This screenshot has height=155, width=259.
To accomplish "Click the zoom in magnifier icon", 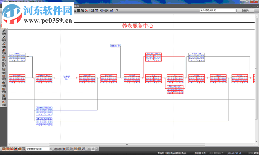I will click(82, 10).
